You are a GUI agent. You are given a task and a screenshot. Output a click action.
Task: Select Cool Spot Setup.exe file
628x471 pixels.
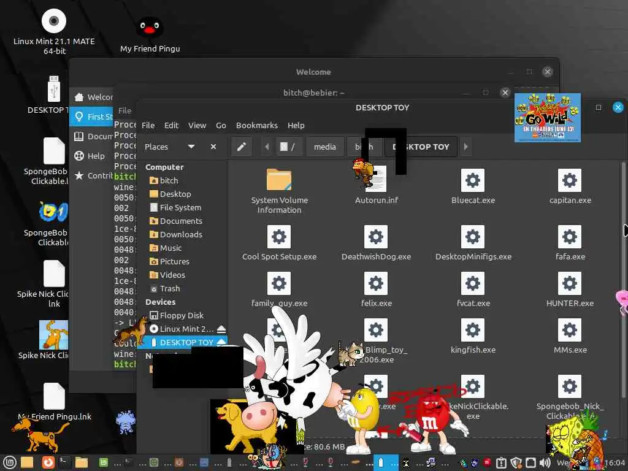click(279, 237)
